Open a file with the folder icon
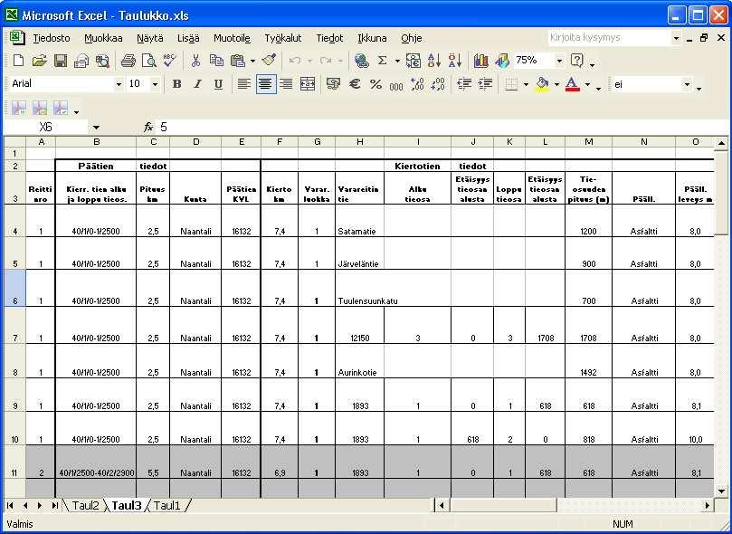The image size is (732, 534). pos(39,61)
